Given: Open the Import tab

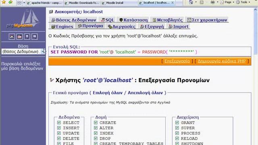Looking at the screenshot, I should click(x=179, y=27).
